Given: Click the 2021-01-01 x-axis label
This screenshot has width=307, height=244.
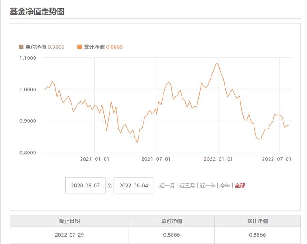Looking at the screenshot, I should (94, 159).
